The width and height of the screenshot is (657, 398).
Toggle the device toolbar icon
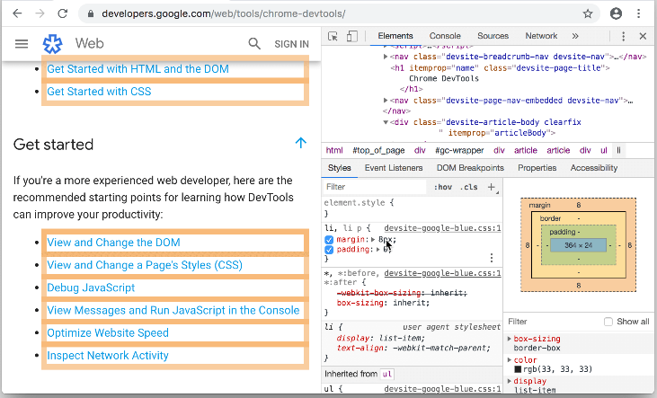tap(352, 36)
